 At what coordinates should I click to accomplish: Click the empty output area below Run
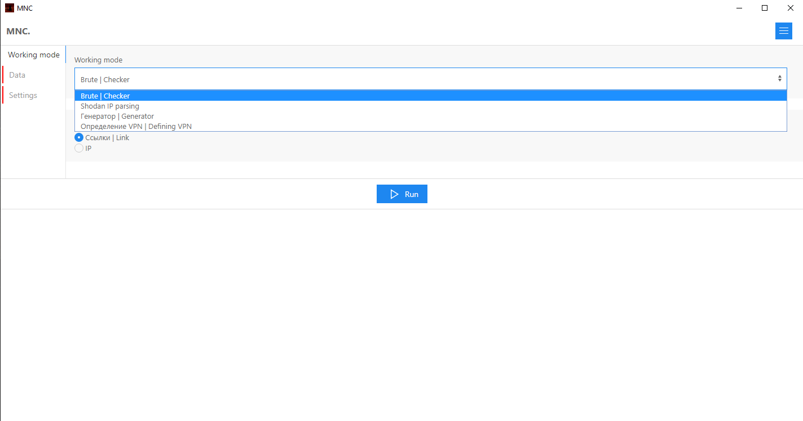(401, 315)
